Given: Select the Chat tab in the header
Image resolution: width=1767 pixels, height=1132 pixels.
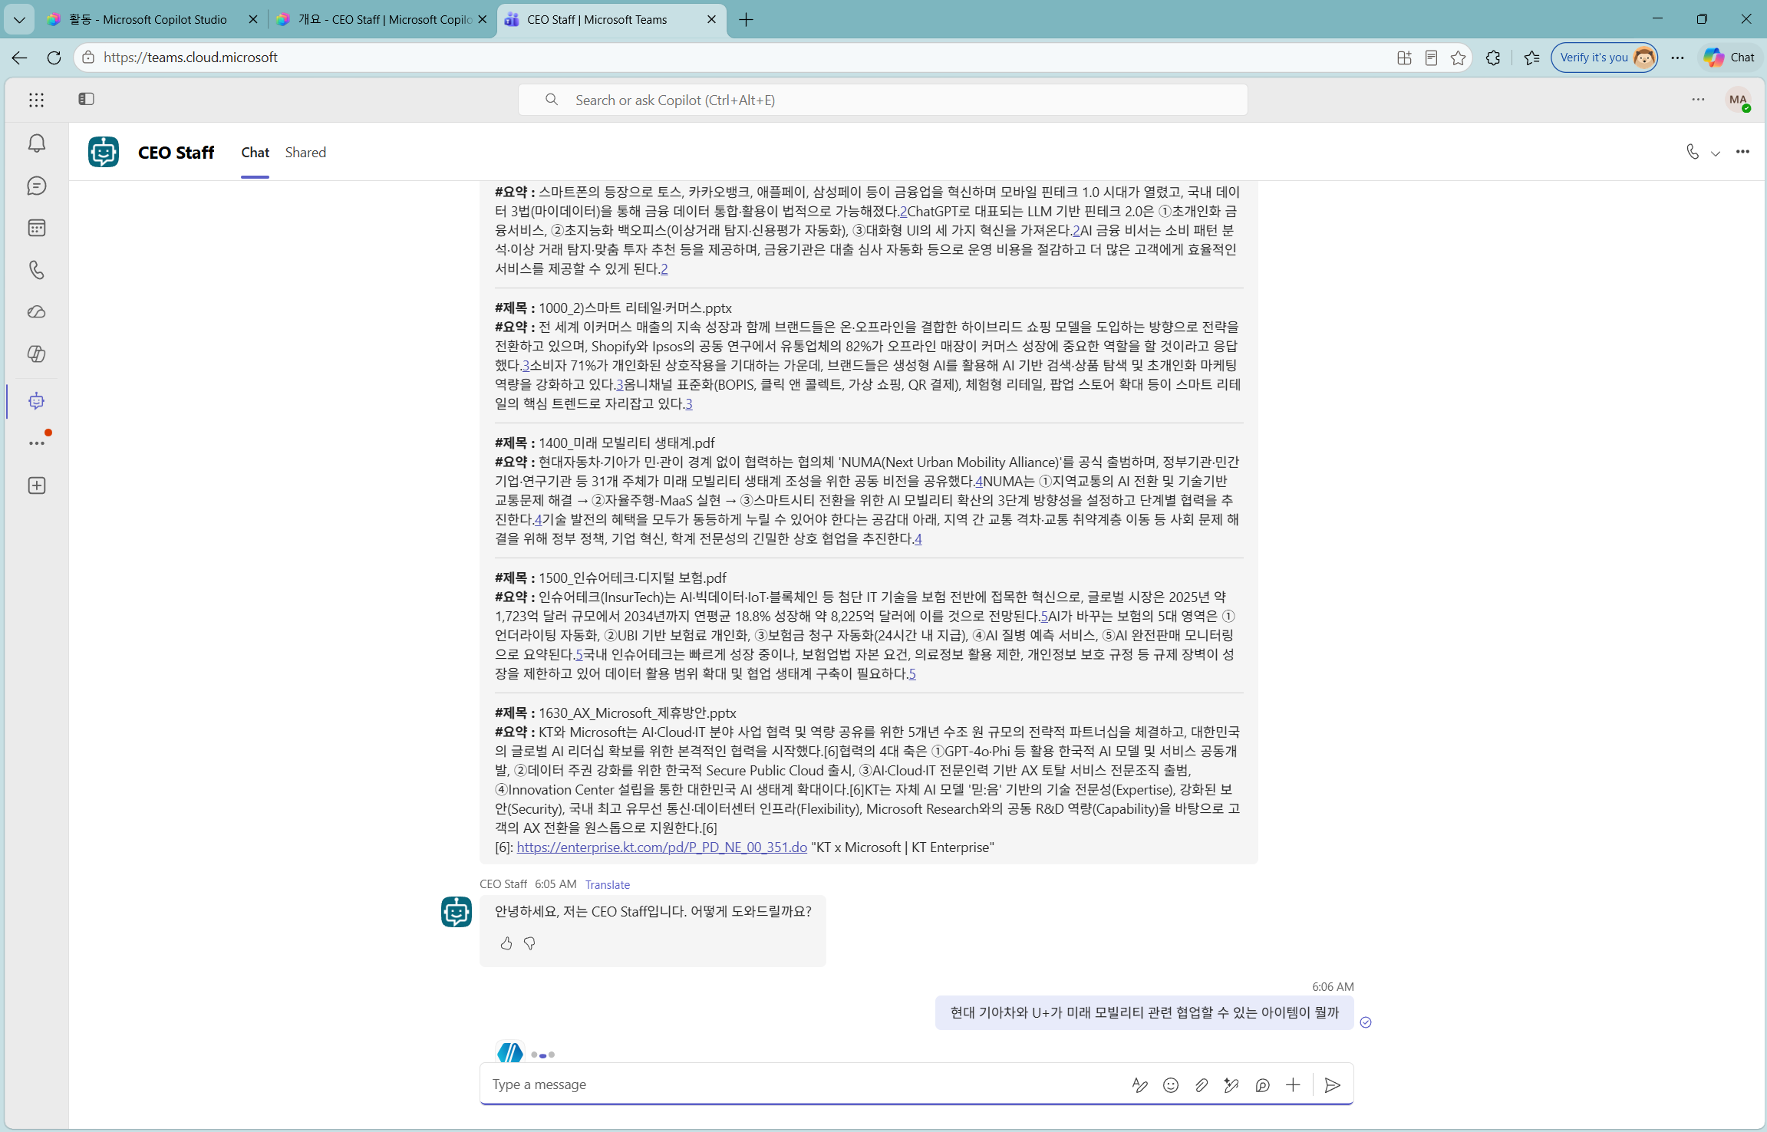Looking at the screenshot, I should point(255,153).
